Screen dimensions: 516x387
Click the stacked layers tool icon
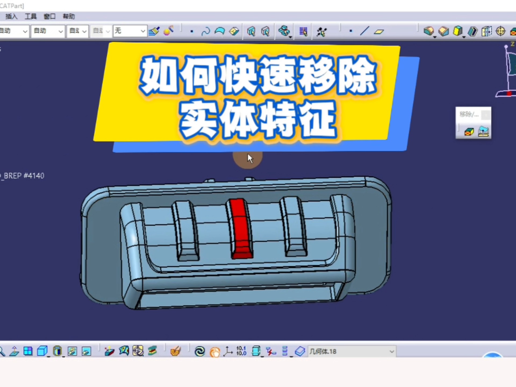(284, 31)
